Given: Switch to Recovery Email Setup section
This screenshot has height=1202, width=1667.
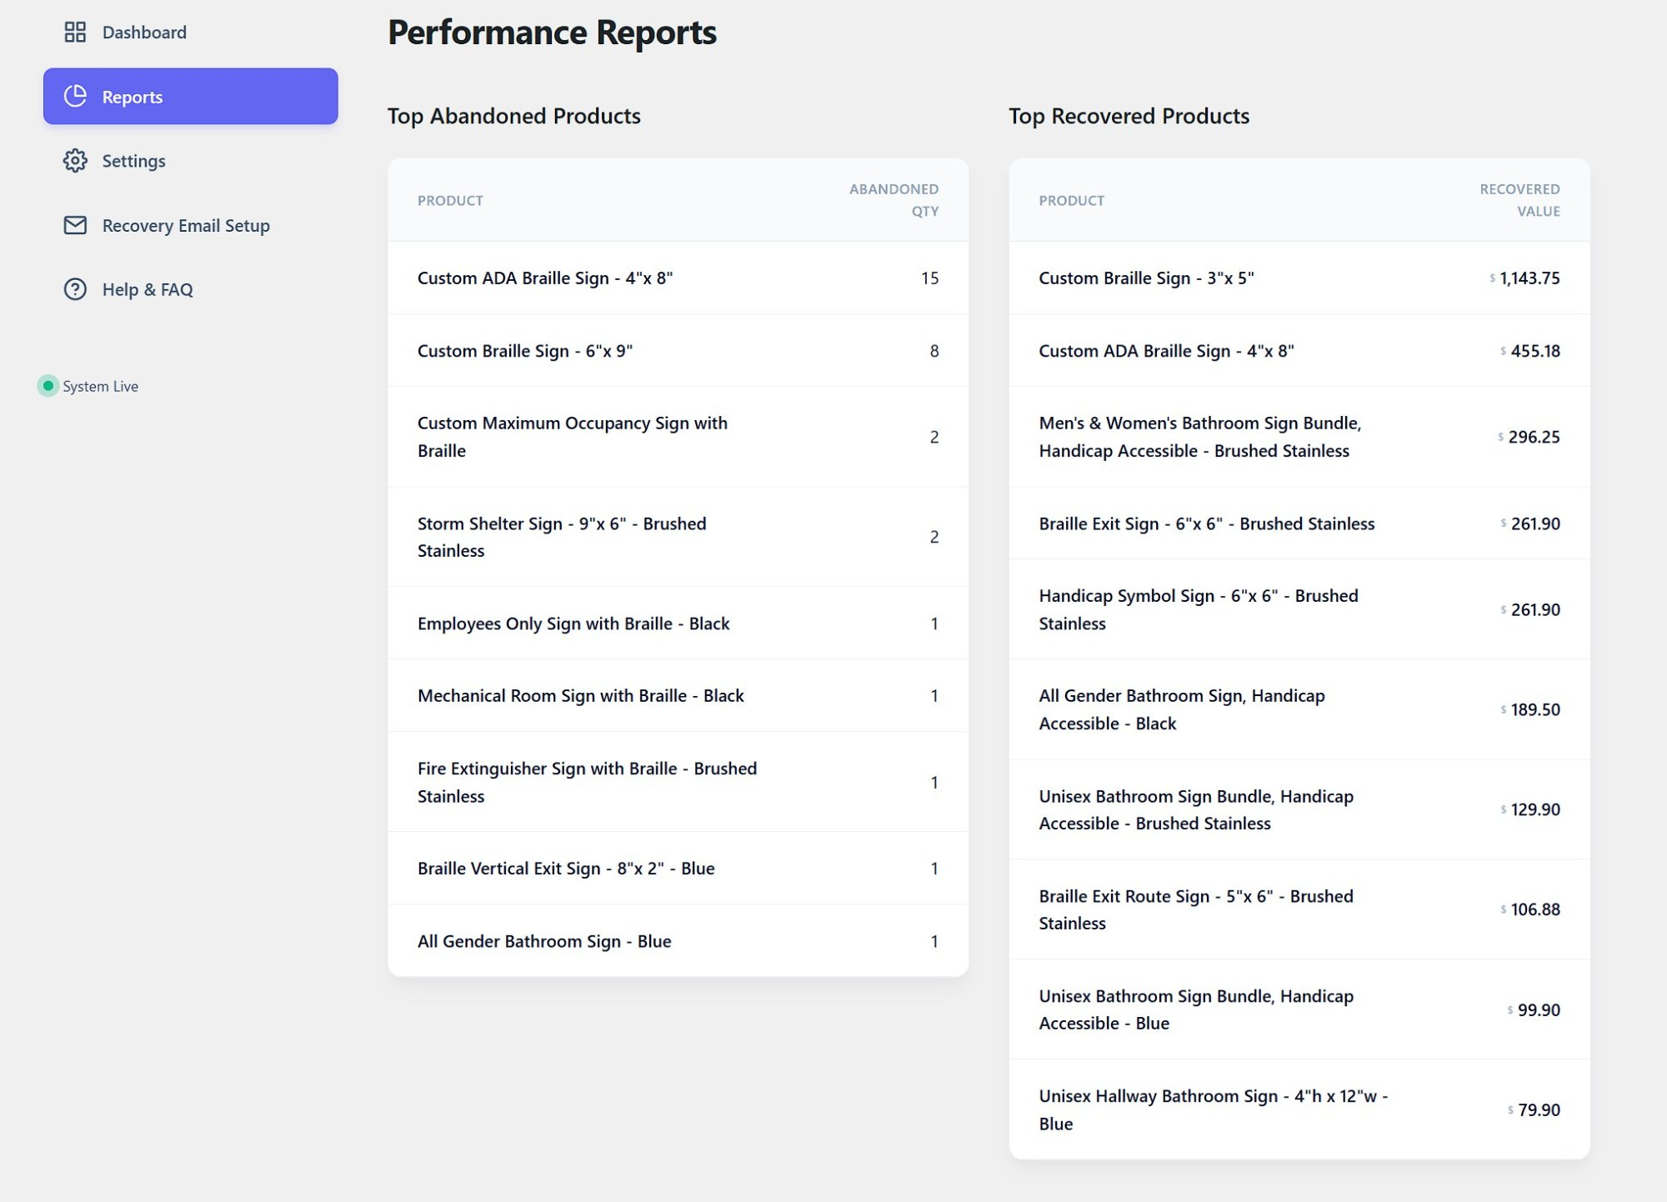Looking at the screenshot, I should (186, 225).
